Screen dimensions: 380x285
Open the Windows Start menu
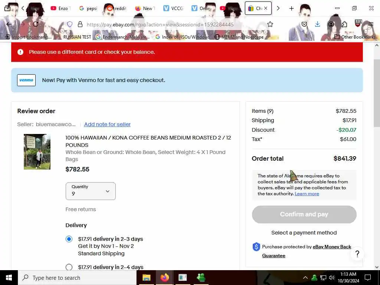(x=9, y=278)
